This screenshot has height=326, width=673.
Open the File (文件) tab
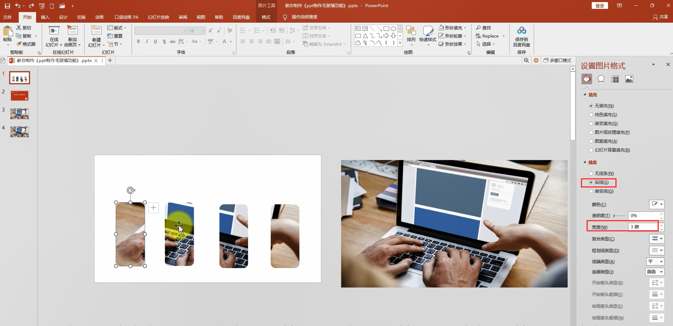pos(7,17)
